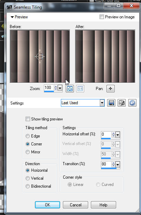This screenshot has width=141, height=215.
Task: Click the Seamless Tiling title bar icon
Action: (9, 7)
